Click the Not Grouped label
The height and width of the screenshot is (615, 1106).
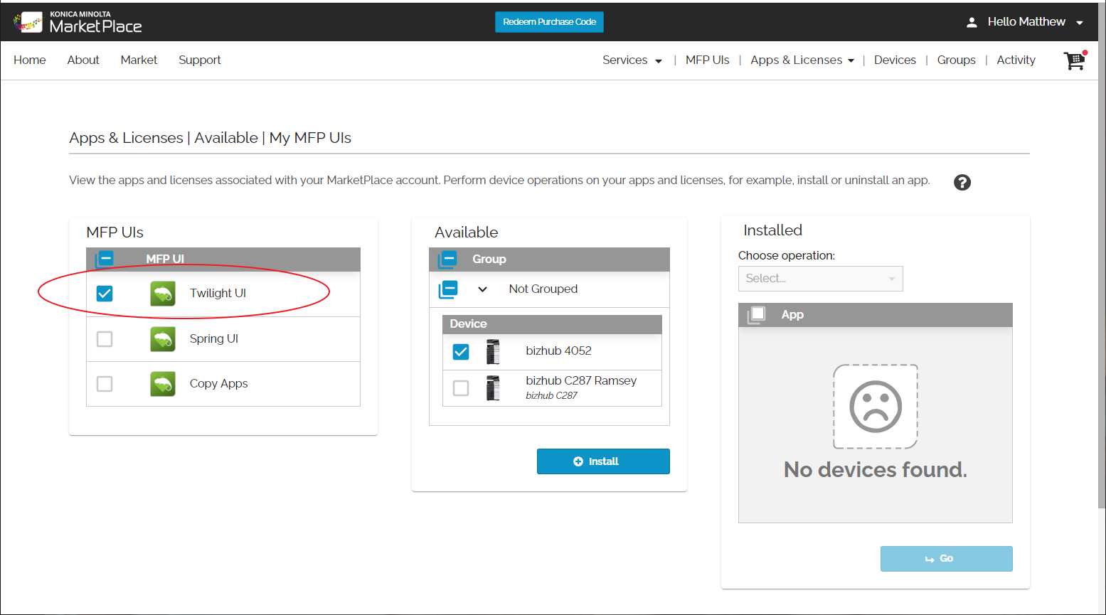point(543,289)
